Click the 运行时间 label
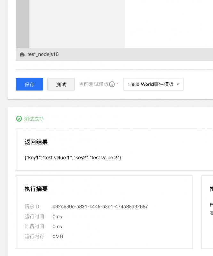The width and height of the screenshot is (213, 256). point(34,217)
